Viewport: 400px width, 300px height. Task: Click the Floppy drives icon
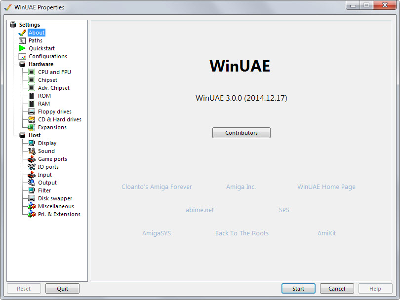[x=32, y=112]
